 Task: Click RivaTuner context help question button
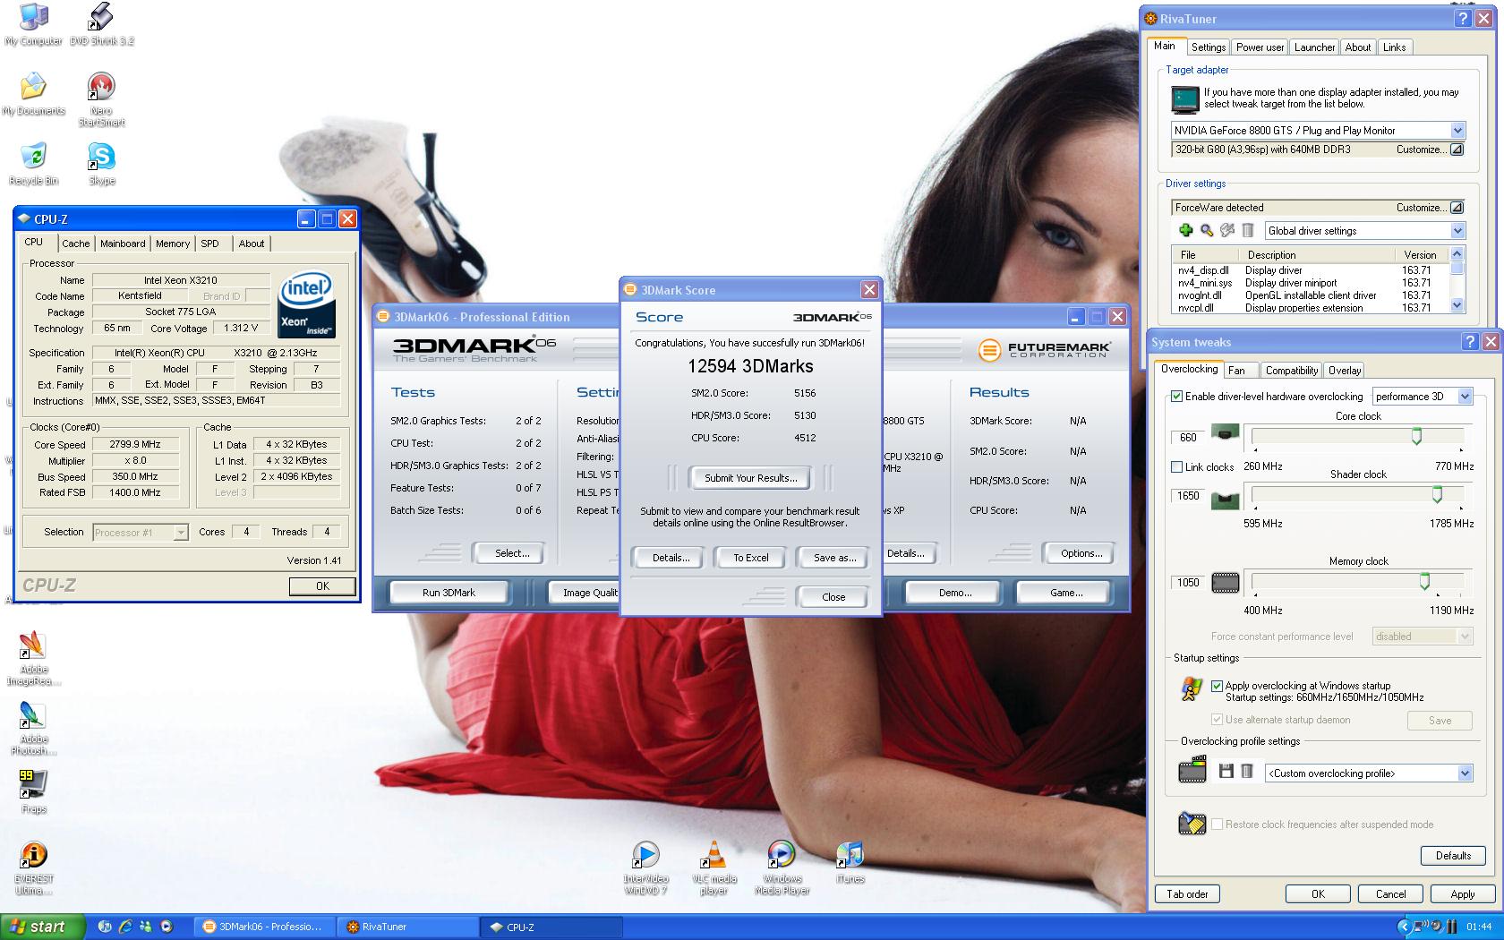tap(1463, 18)
